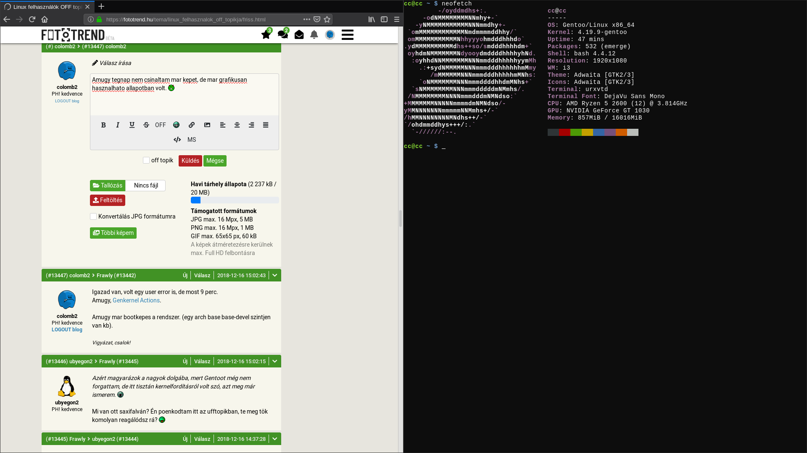The height and width of the screenshot is (453, 807).
Task: Align text right in editor
Action: pos(251,125)
